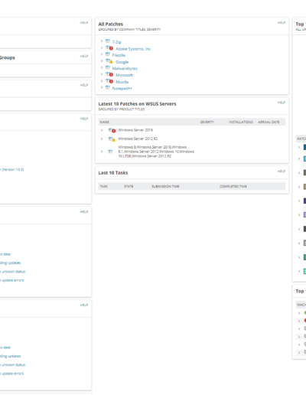Open HELP for the Last 10 Tasks panel
Screen dimensions: 306x395
click(282, 171)
